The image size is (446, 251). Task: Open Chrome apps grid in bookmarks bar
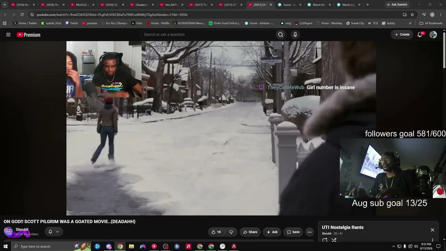click(5, 23)
